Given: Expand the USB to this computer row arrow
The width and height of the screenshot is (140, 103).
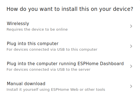Looking at the screenshot, I should pos(131,46).
